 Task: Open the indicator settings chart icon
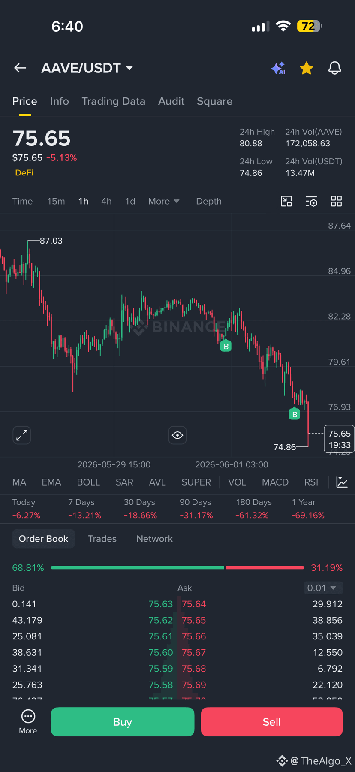[x=342, y=482]
